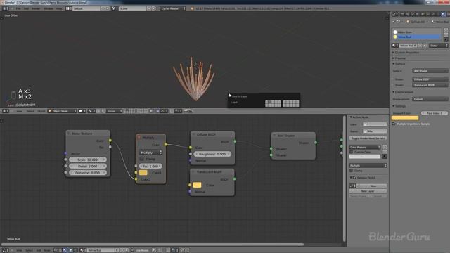Open Translucent BSDF shader dropdown
450x253 pixels.
[430, 85]
